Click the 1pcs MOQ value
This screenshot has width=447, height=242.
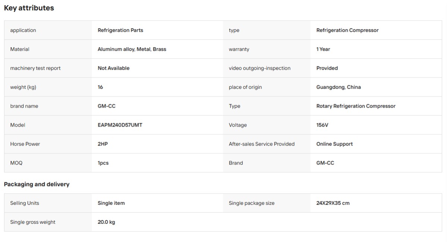[103, 163]
